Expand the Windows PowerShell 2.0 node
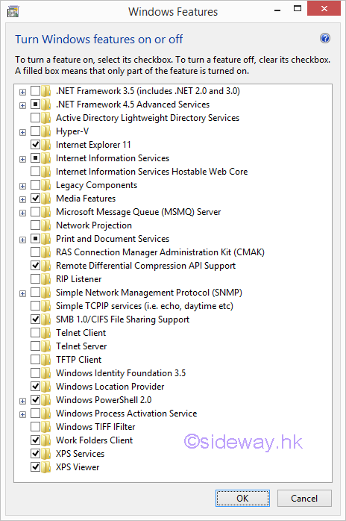This screenshot has height=521, width=346. coord(22,401)
